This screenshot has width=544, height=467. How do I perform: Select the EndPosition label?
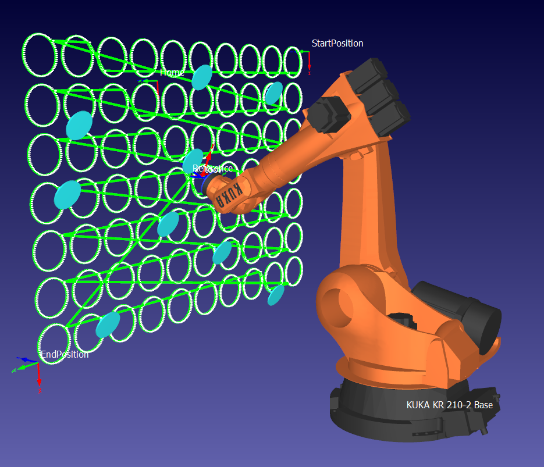point(64,354)
